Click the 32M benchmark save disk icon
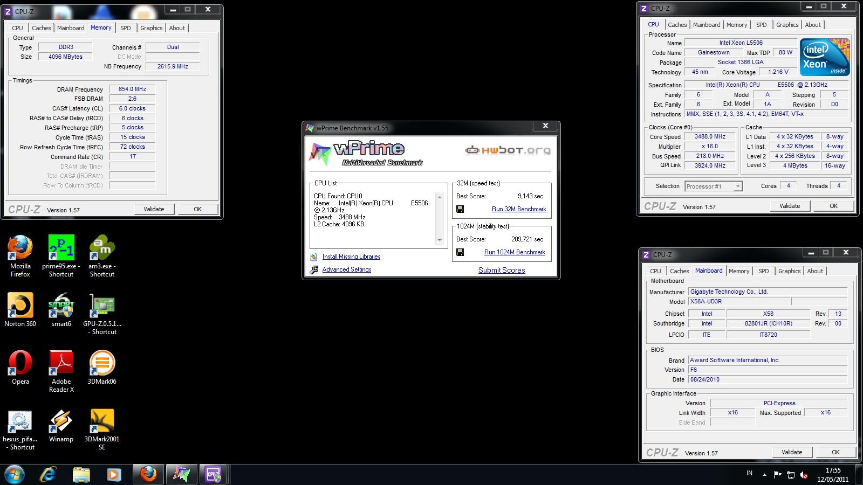The image size is (863, 485). point(460,209)
